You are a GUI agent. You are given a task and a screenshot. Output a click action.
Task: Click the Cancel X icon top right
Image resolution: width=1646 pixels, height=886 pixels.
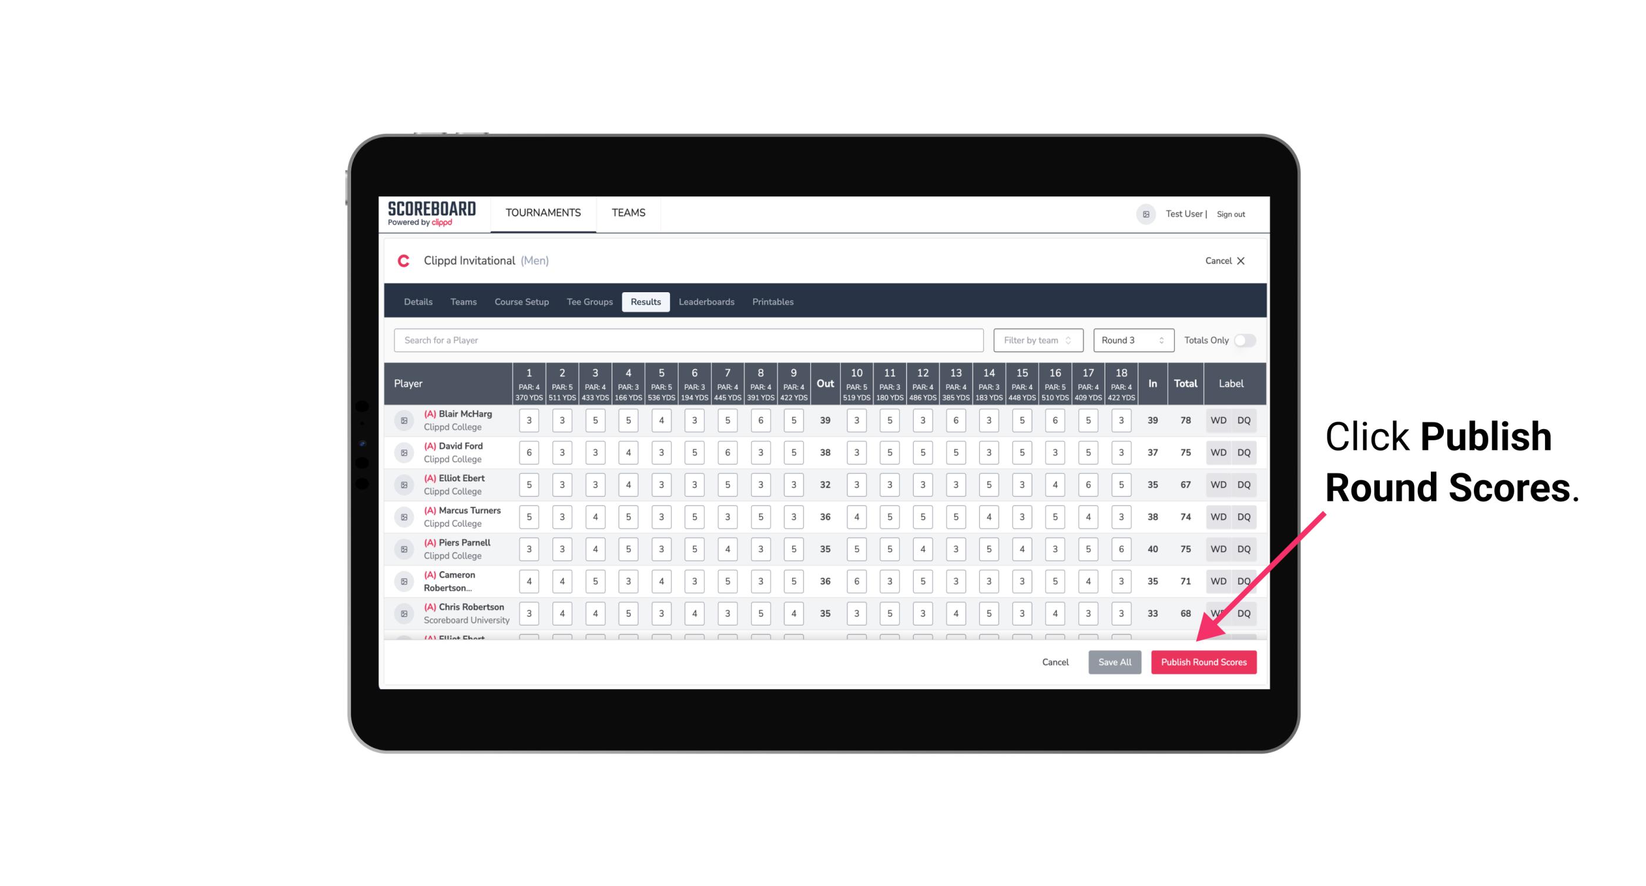[x=1241, y=261]
